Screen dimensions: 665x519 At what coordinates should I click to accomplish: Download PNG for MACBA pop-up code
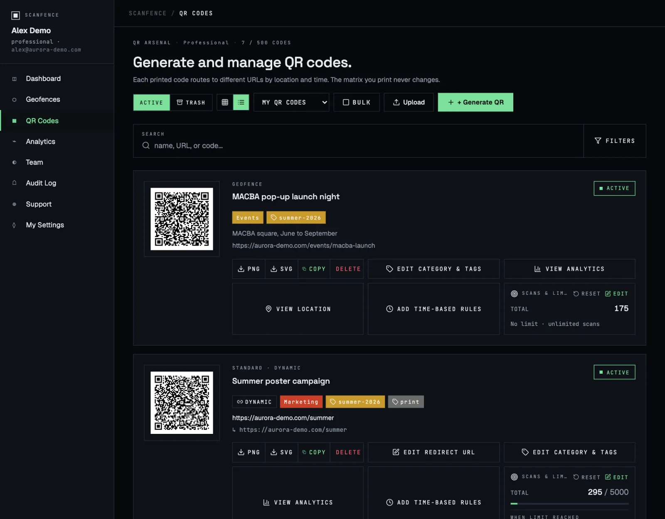[249, 269]
